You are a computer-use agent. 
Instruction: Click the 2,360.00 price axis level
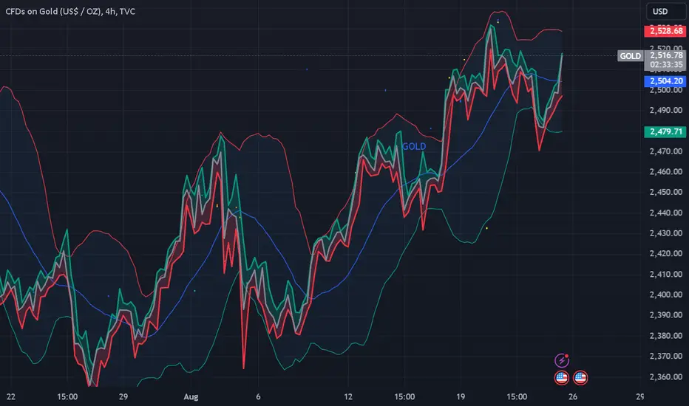[666, 376]
